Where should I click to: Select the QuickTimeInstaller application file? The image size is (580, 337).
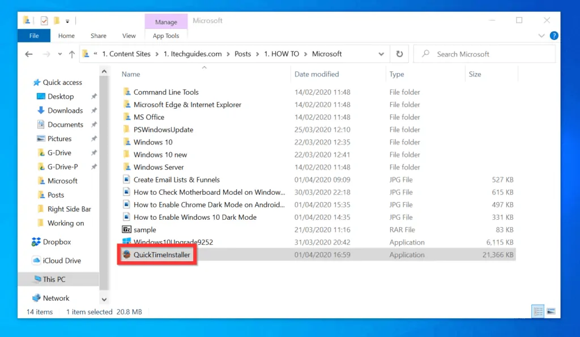point(161,255)
